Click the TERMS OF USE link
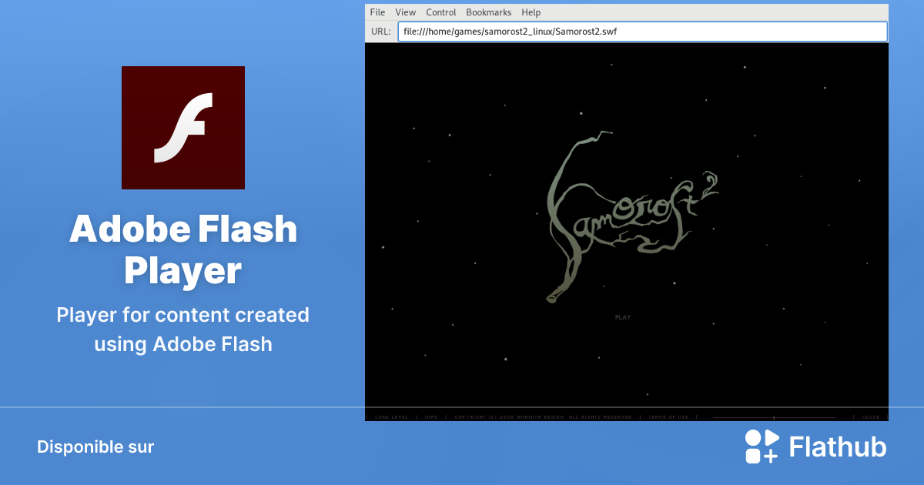 668,416
